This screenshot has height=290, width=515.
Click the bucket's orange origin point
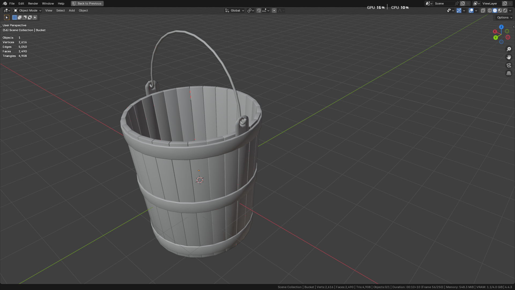199,171
